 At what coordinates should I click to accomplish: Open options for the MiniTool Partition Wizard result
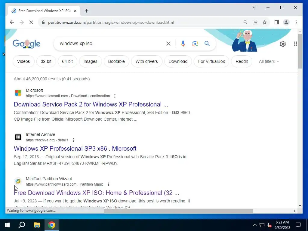[109, 184]
